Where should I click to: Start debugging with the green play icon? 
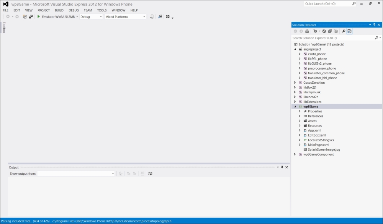coord(39,16)
